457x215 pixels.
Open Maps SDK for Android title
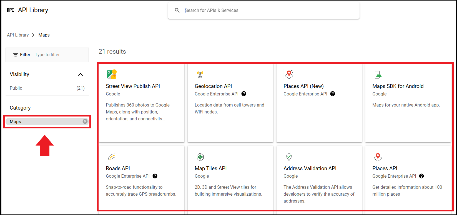coord(398,86)
